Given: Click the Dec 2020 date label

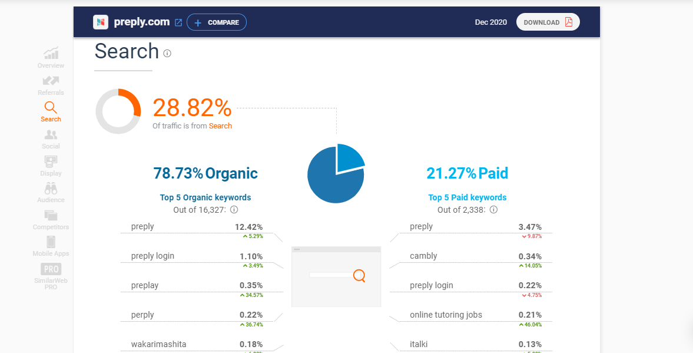Looking at the screenshot, I should tap(491, 22).
